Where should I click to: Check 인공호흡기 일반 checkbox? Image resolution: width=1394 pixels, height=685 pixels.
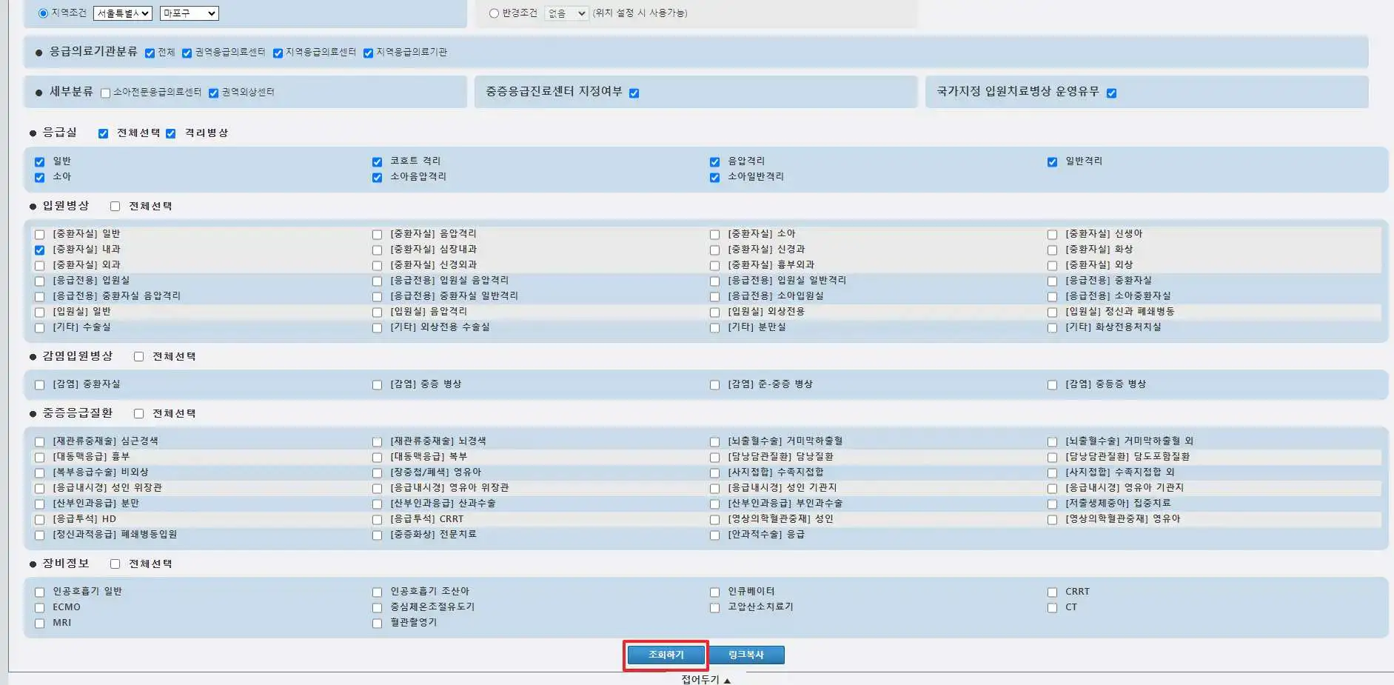[x=39, y=592]
